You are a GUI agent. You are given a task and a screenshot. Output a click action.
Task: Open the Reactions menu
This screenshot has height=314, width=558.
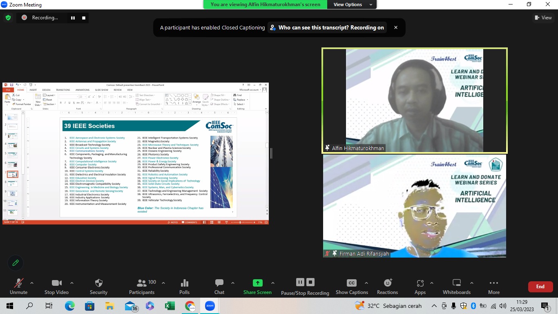tap(387, 287)
